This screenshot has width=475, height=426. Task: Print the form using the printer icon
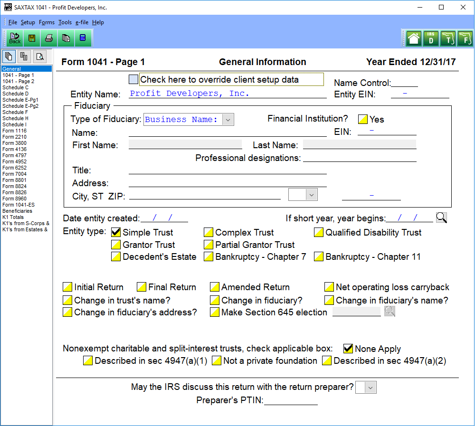[x=49, y=38]
